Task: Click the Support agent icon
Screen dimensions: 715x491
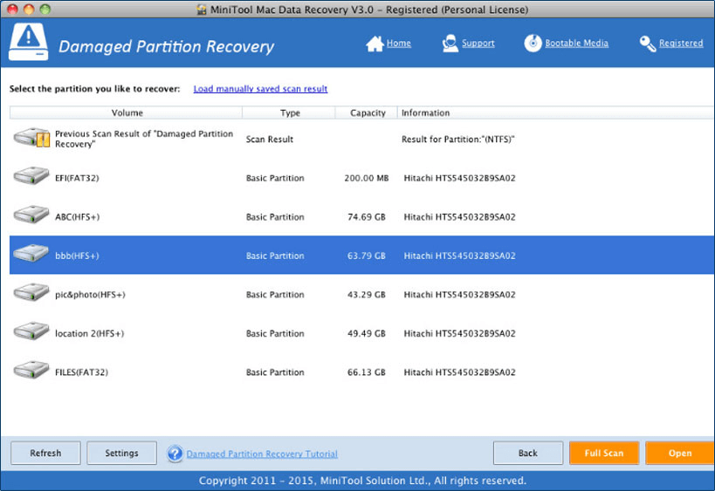Action: coord(450,44)
